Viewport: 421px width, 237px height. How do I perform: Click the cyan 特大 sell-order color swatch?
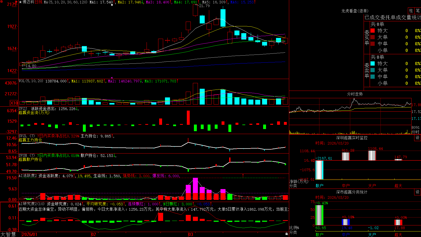coord(373,63)
